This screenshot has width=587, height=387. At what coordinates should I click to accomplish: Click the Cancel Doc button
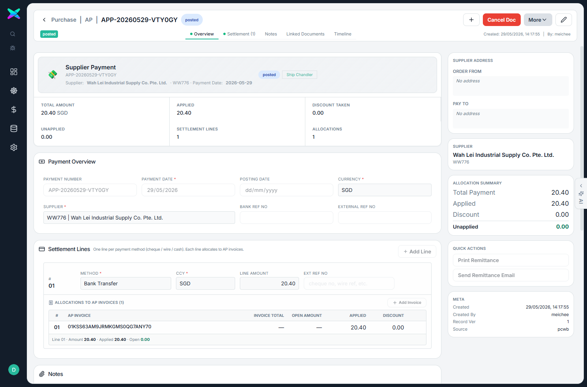[x=501, y=20]
